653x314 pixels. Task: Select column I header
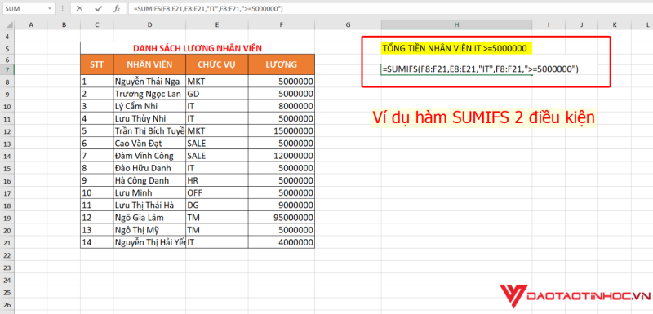[x=549, y=25]
